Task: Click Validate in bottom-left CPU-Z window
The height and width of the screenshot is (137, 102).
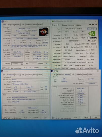Action: click(36, 118)
